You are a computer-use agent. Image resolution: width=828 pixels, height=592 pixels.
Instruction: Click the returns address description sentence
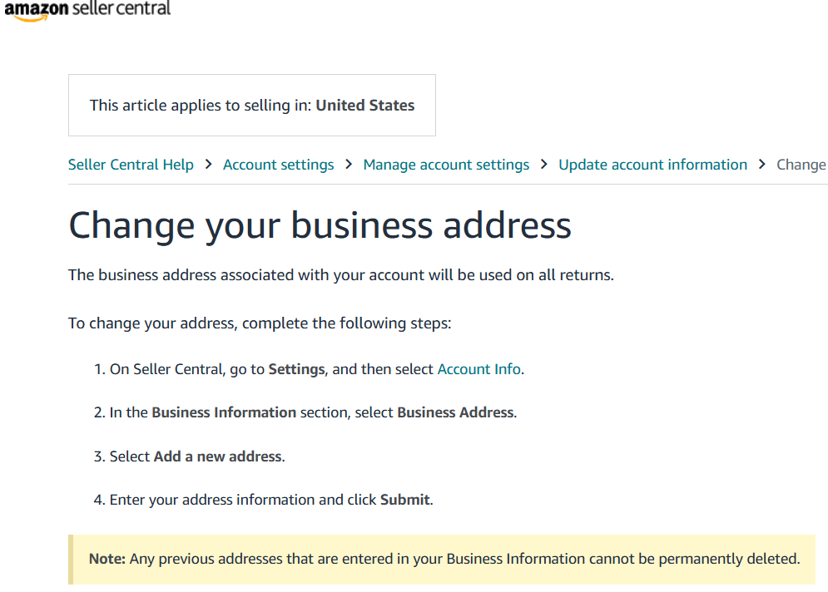coord(341,275)
